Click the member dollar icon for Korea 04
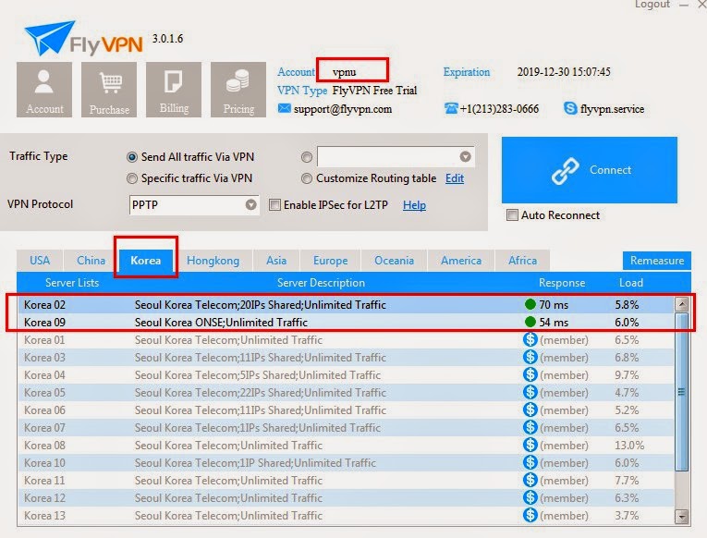Screen dimensions: 707x538 coord(530,374)
